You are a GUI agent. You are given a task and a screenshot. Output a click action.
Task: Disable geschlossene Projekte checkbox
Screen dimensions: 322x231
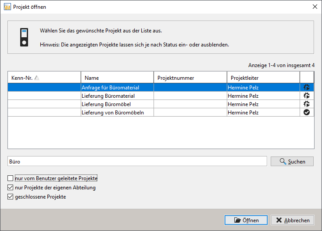pos(11,197)
